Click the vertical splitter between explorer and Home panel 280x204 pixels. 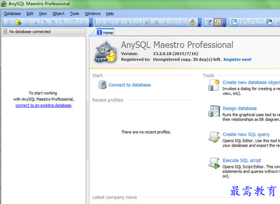[87, 119]
